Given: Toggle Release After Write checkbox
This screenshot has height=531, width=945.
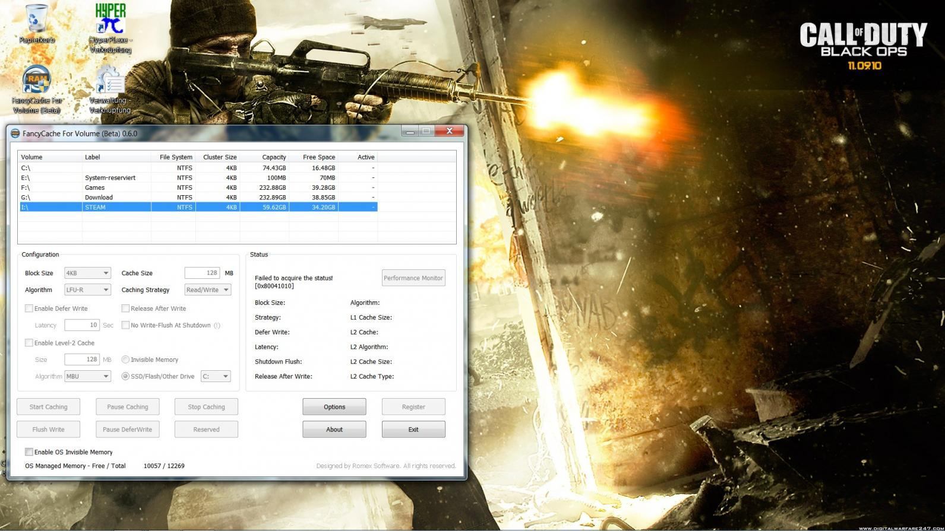Looking at the screenshot, I should [125, 309].
